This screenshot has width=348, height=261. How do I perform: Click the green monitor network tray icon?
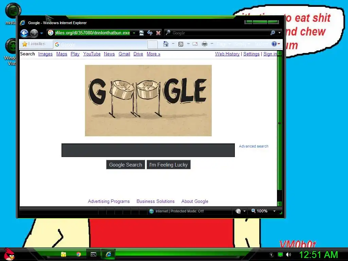(x=280, y=255)
